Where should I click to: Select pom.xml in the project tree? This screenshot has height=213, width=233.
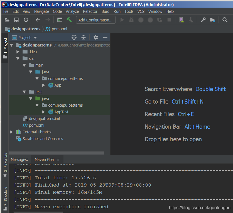(36, 125)
